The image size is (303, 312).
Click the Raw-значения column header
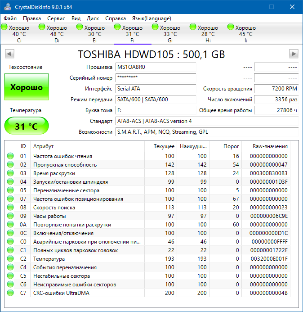(266, 146)
